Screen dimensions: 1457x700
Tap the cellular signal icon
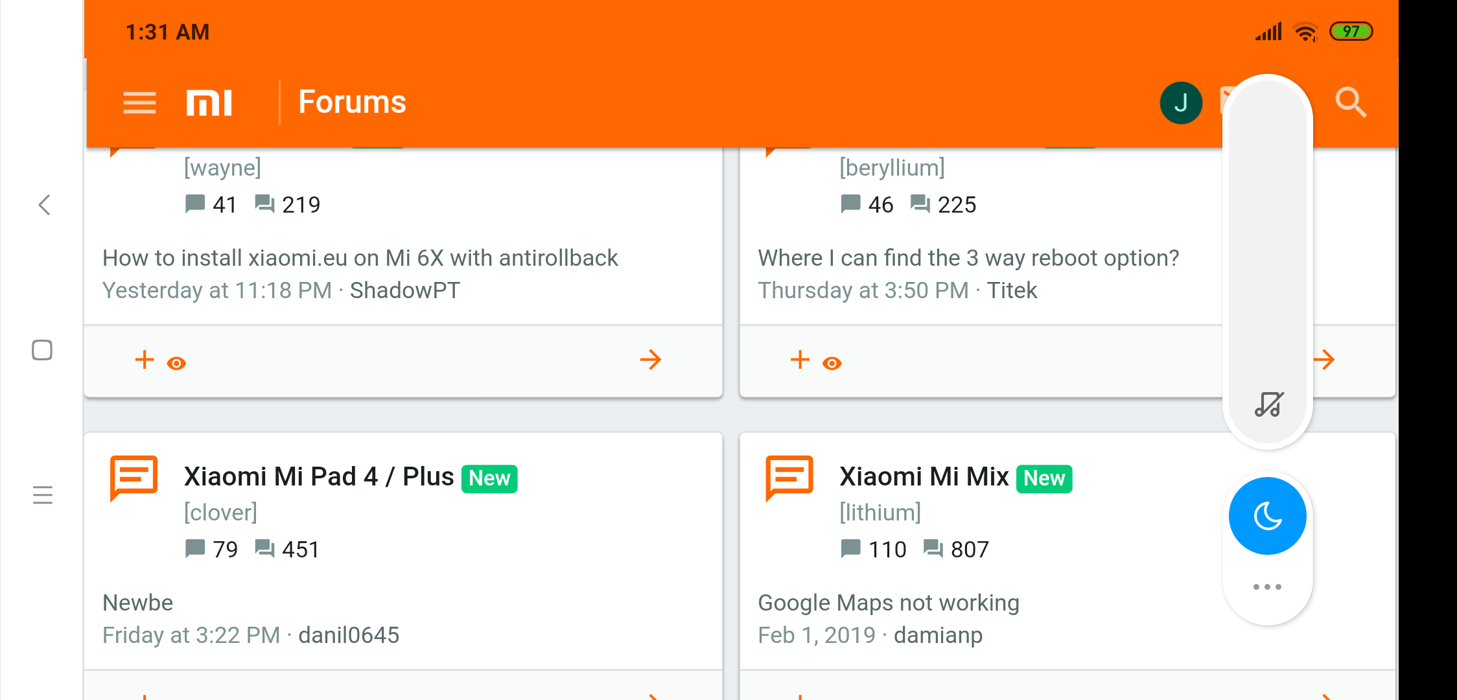1268,31
